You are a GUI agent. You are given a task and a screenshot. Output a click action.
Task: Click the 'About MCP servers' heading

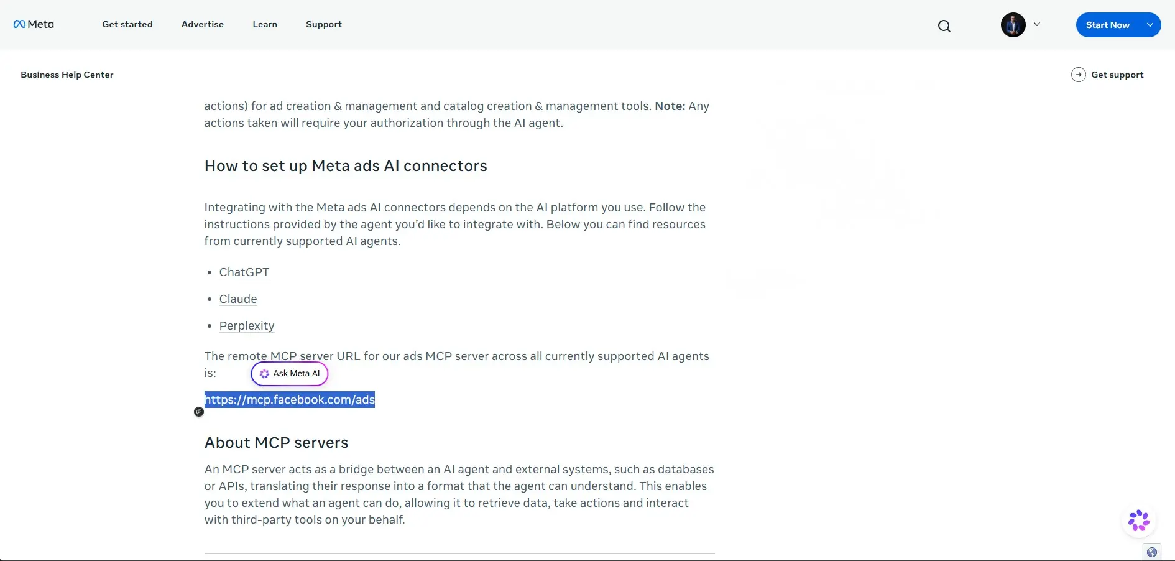point(277,443)
